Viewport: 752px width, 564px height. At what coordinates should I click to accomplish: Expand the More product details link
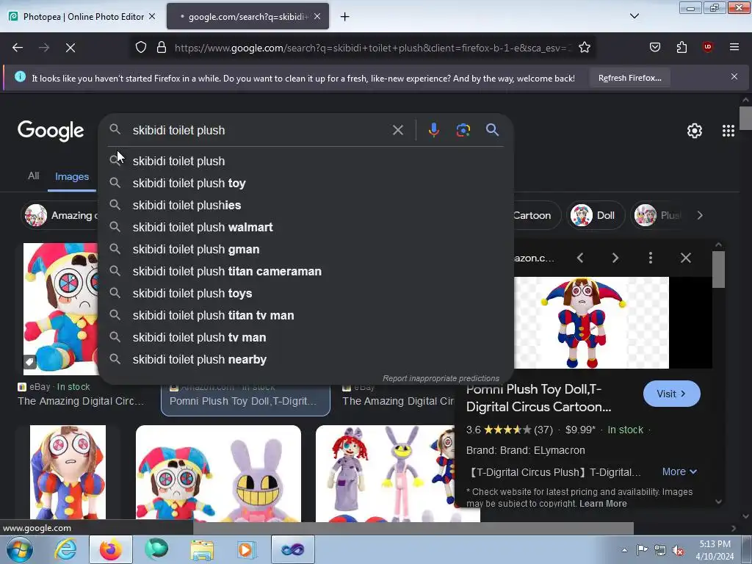(x=679, y=471)
